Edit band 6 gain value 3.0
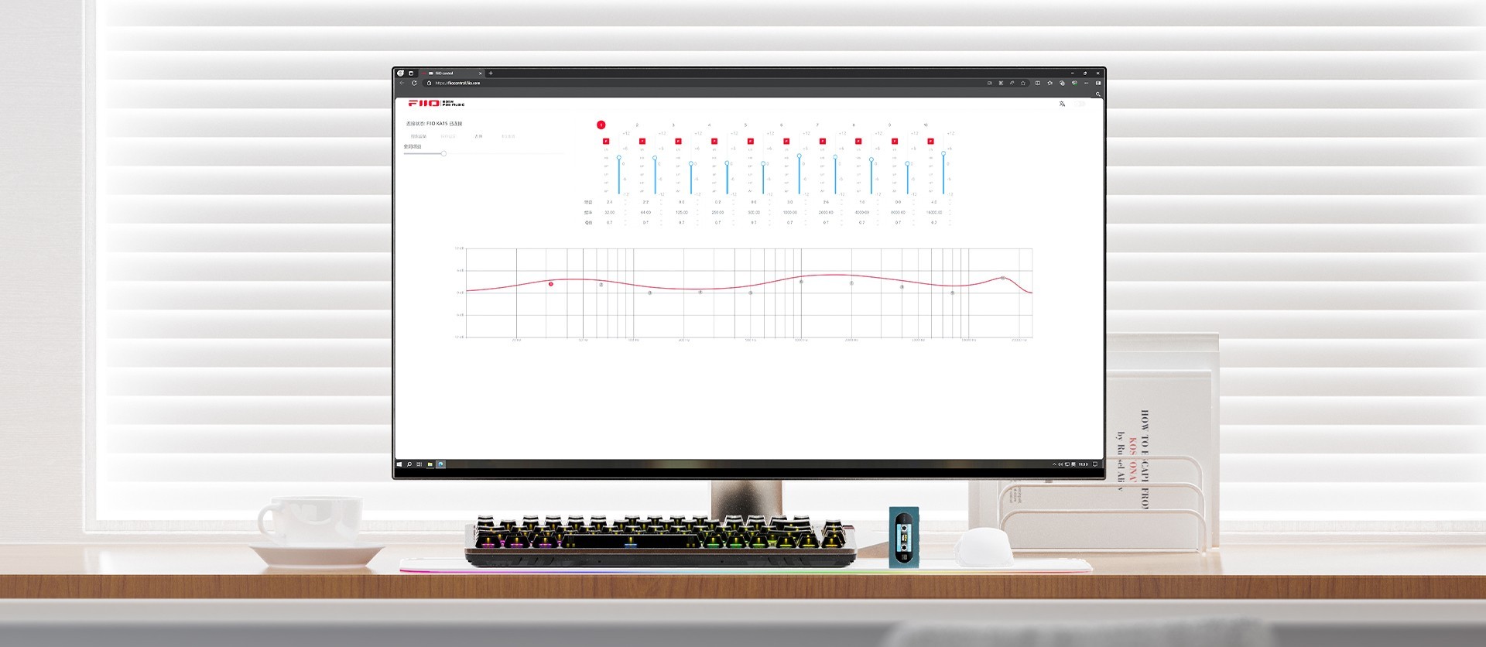 click(789, 202)
